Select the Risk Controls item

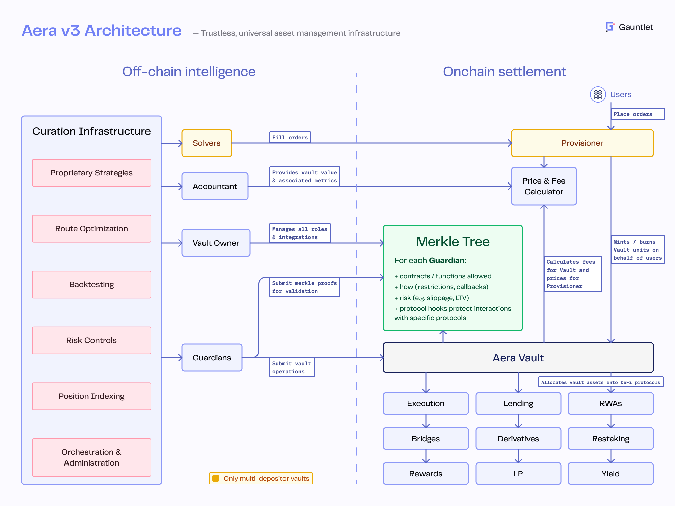(x=91, y=340)
